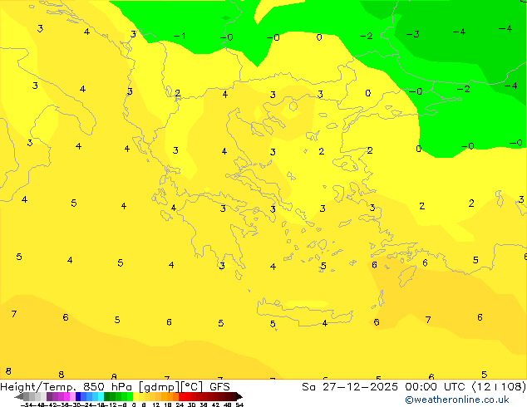The image size is (527, 407).
Task: Pick the dark blue legend swatch
Action: click(78, 397)
